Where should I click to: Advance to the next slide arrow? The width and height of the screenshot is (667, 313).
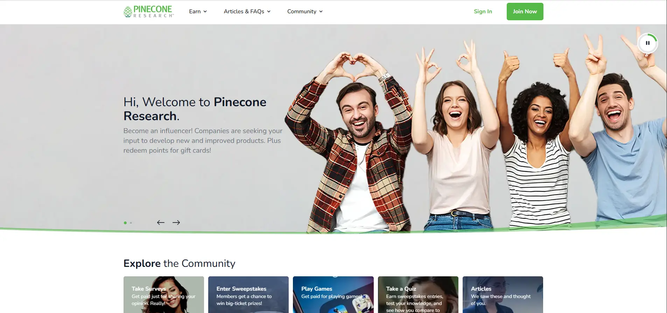(x=176, y=223)
